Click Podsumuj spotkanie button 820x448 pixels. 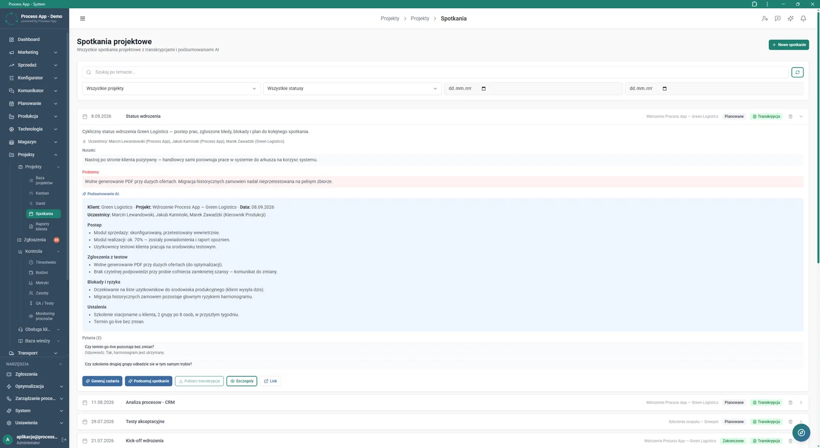(x=149, y=381)
